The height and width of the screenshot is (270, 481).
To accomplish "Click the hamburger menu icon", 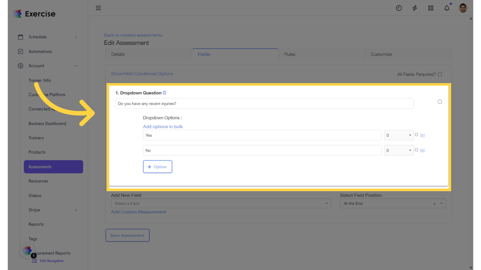I will [98, 8].
